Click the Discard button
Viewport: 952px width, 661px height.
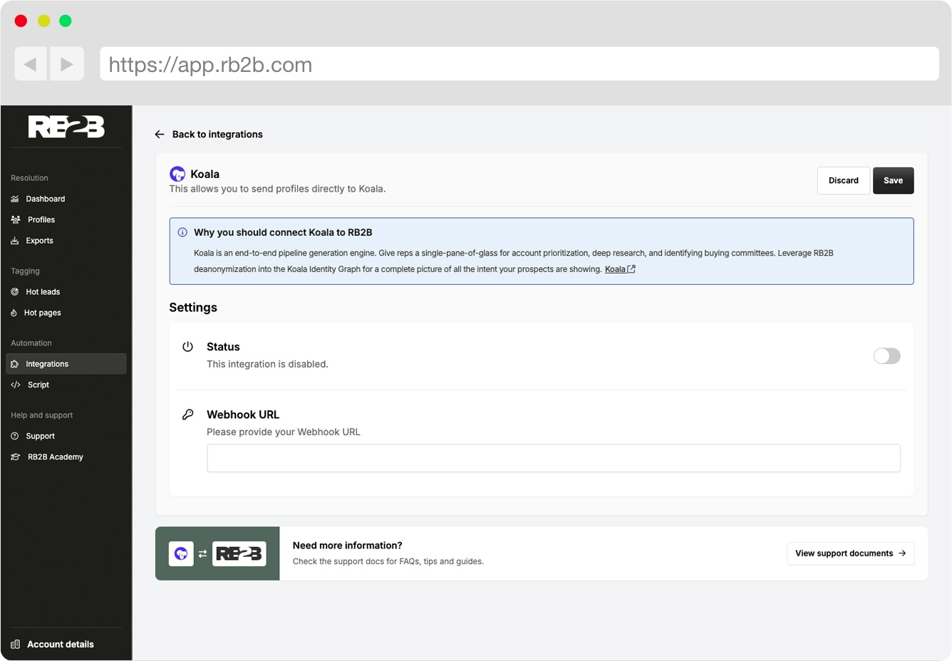(x=844, y=180)
